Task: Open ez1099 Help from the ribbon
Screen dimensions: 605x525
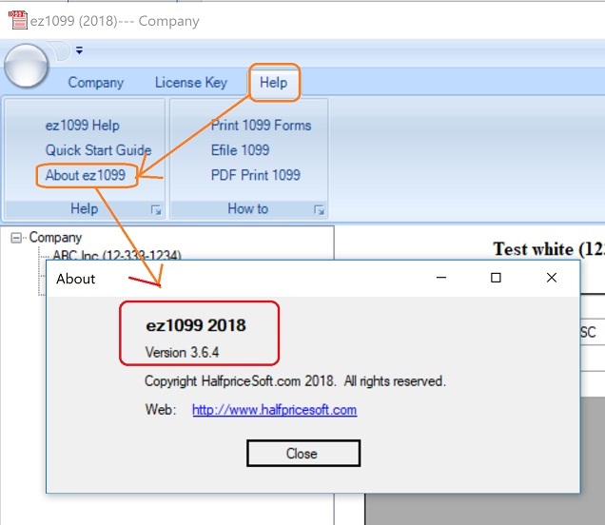Action: 82,126
